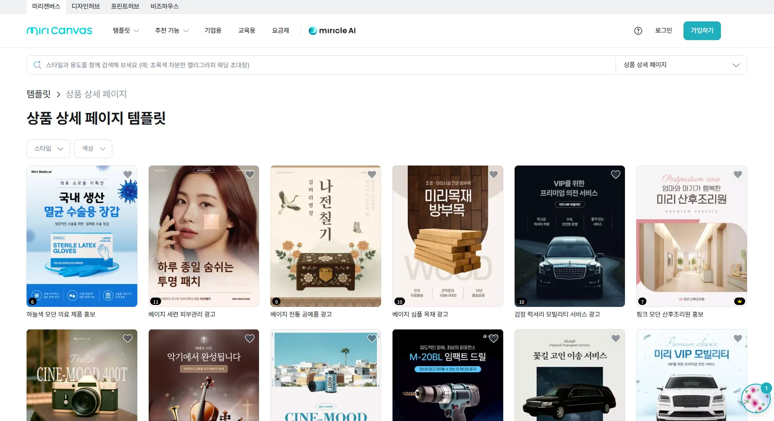Screen dimensions: 774x421
Task: Click the 로그인 link
Action: (663, 31)
